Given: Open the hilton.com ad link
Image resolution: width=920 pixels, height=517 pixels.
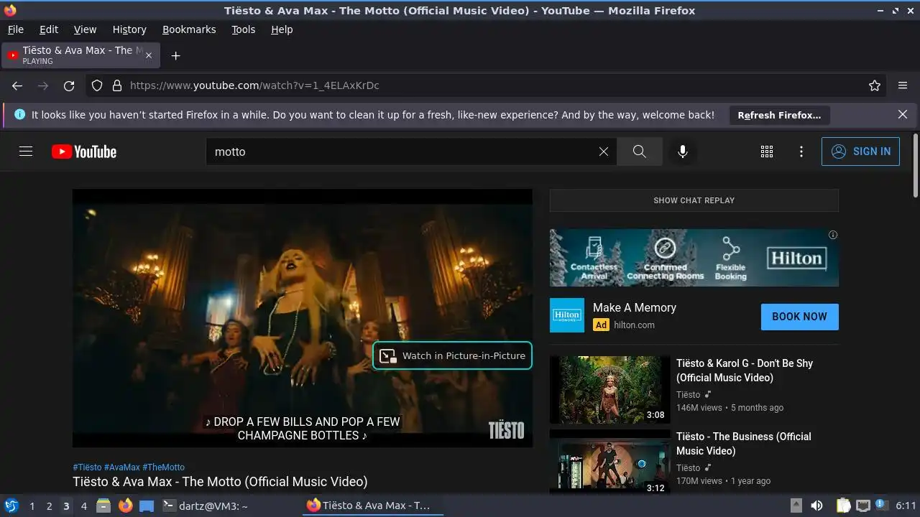Looking at the screenshot, I should pyautogui.click(x=635, y=325).
